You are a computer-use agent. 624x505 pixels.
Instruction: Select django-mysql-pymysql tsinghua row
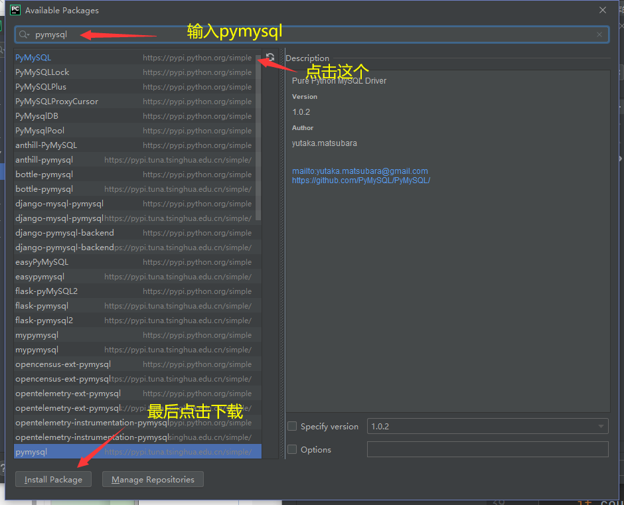pos(137,218)
